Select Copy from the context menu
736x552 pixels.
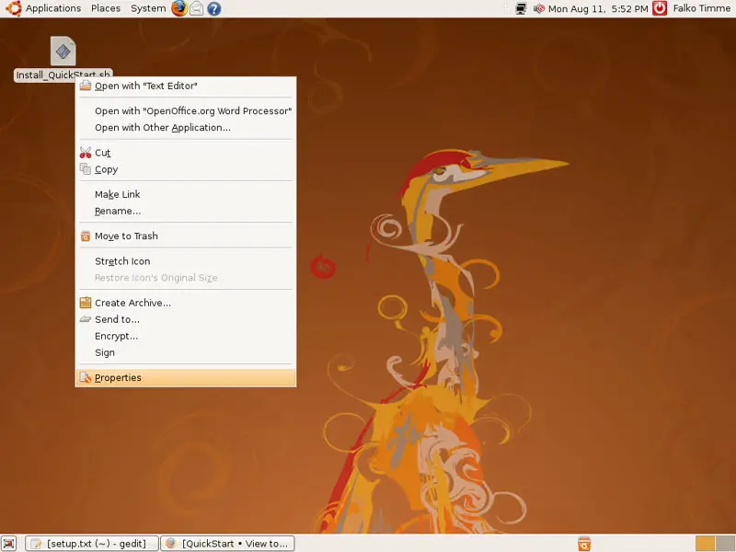(186, 169)
